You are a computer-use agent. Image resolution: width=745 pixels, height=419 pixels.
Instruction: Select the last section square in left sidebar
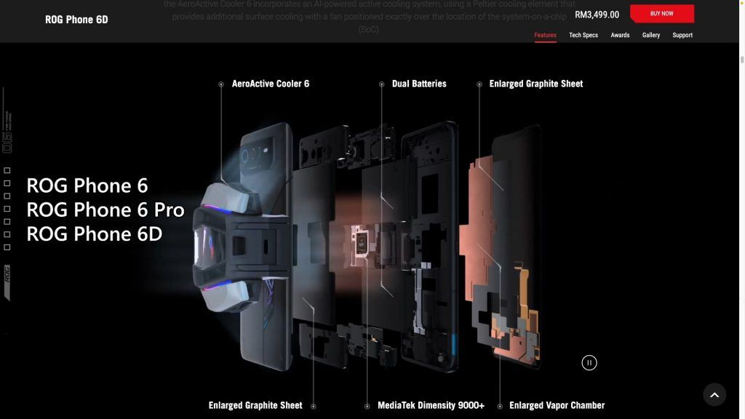click(x=7, y=247)
